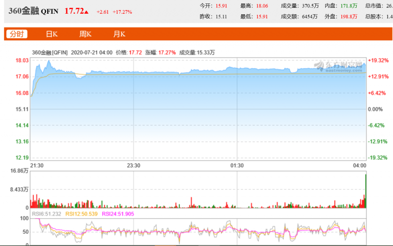This screenshot has height=246, width=393.
Task: Click the RSI axis label 50
Action: (26, 232)
